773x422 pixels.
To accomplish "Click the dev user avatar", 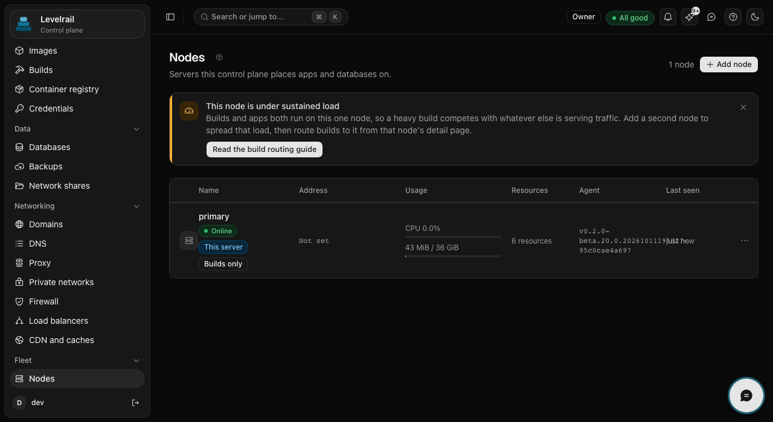I will 19,403.
